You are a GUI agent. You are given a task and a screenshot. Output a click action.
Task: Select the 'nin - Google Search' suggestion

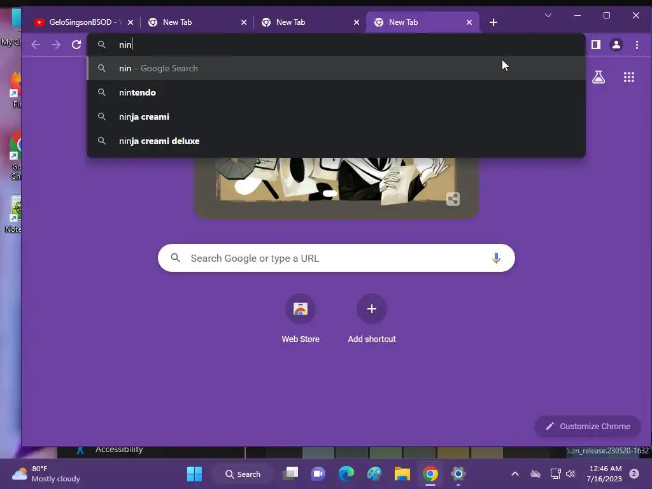[336, 68]
